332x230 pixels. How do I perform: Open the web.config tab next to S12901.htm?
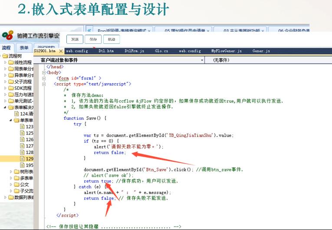[x=77, y=51]
